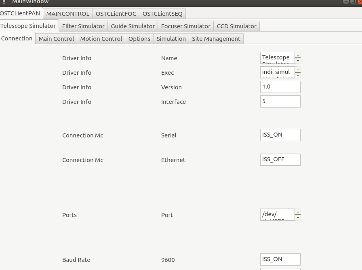Go to the Focuser Simulator tab

[185, 26]
